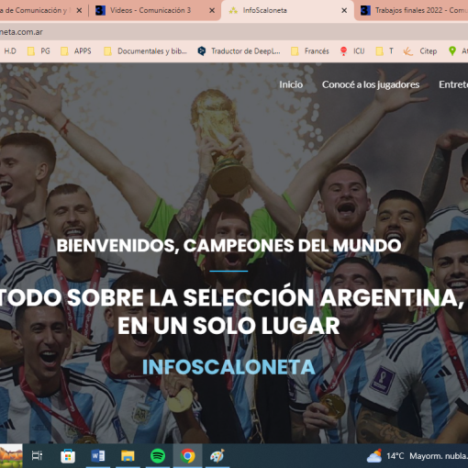Click the Inicio navigation link
The width and height of the screenshot is (468, 468).
(291, 84)
